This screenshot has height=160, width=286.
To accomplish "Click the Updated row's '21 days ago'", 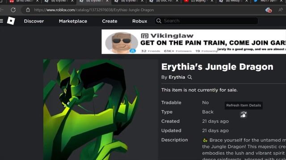I will pos(215,131).
